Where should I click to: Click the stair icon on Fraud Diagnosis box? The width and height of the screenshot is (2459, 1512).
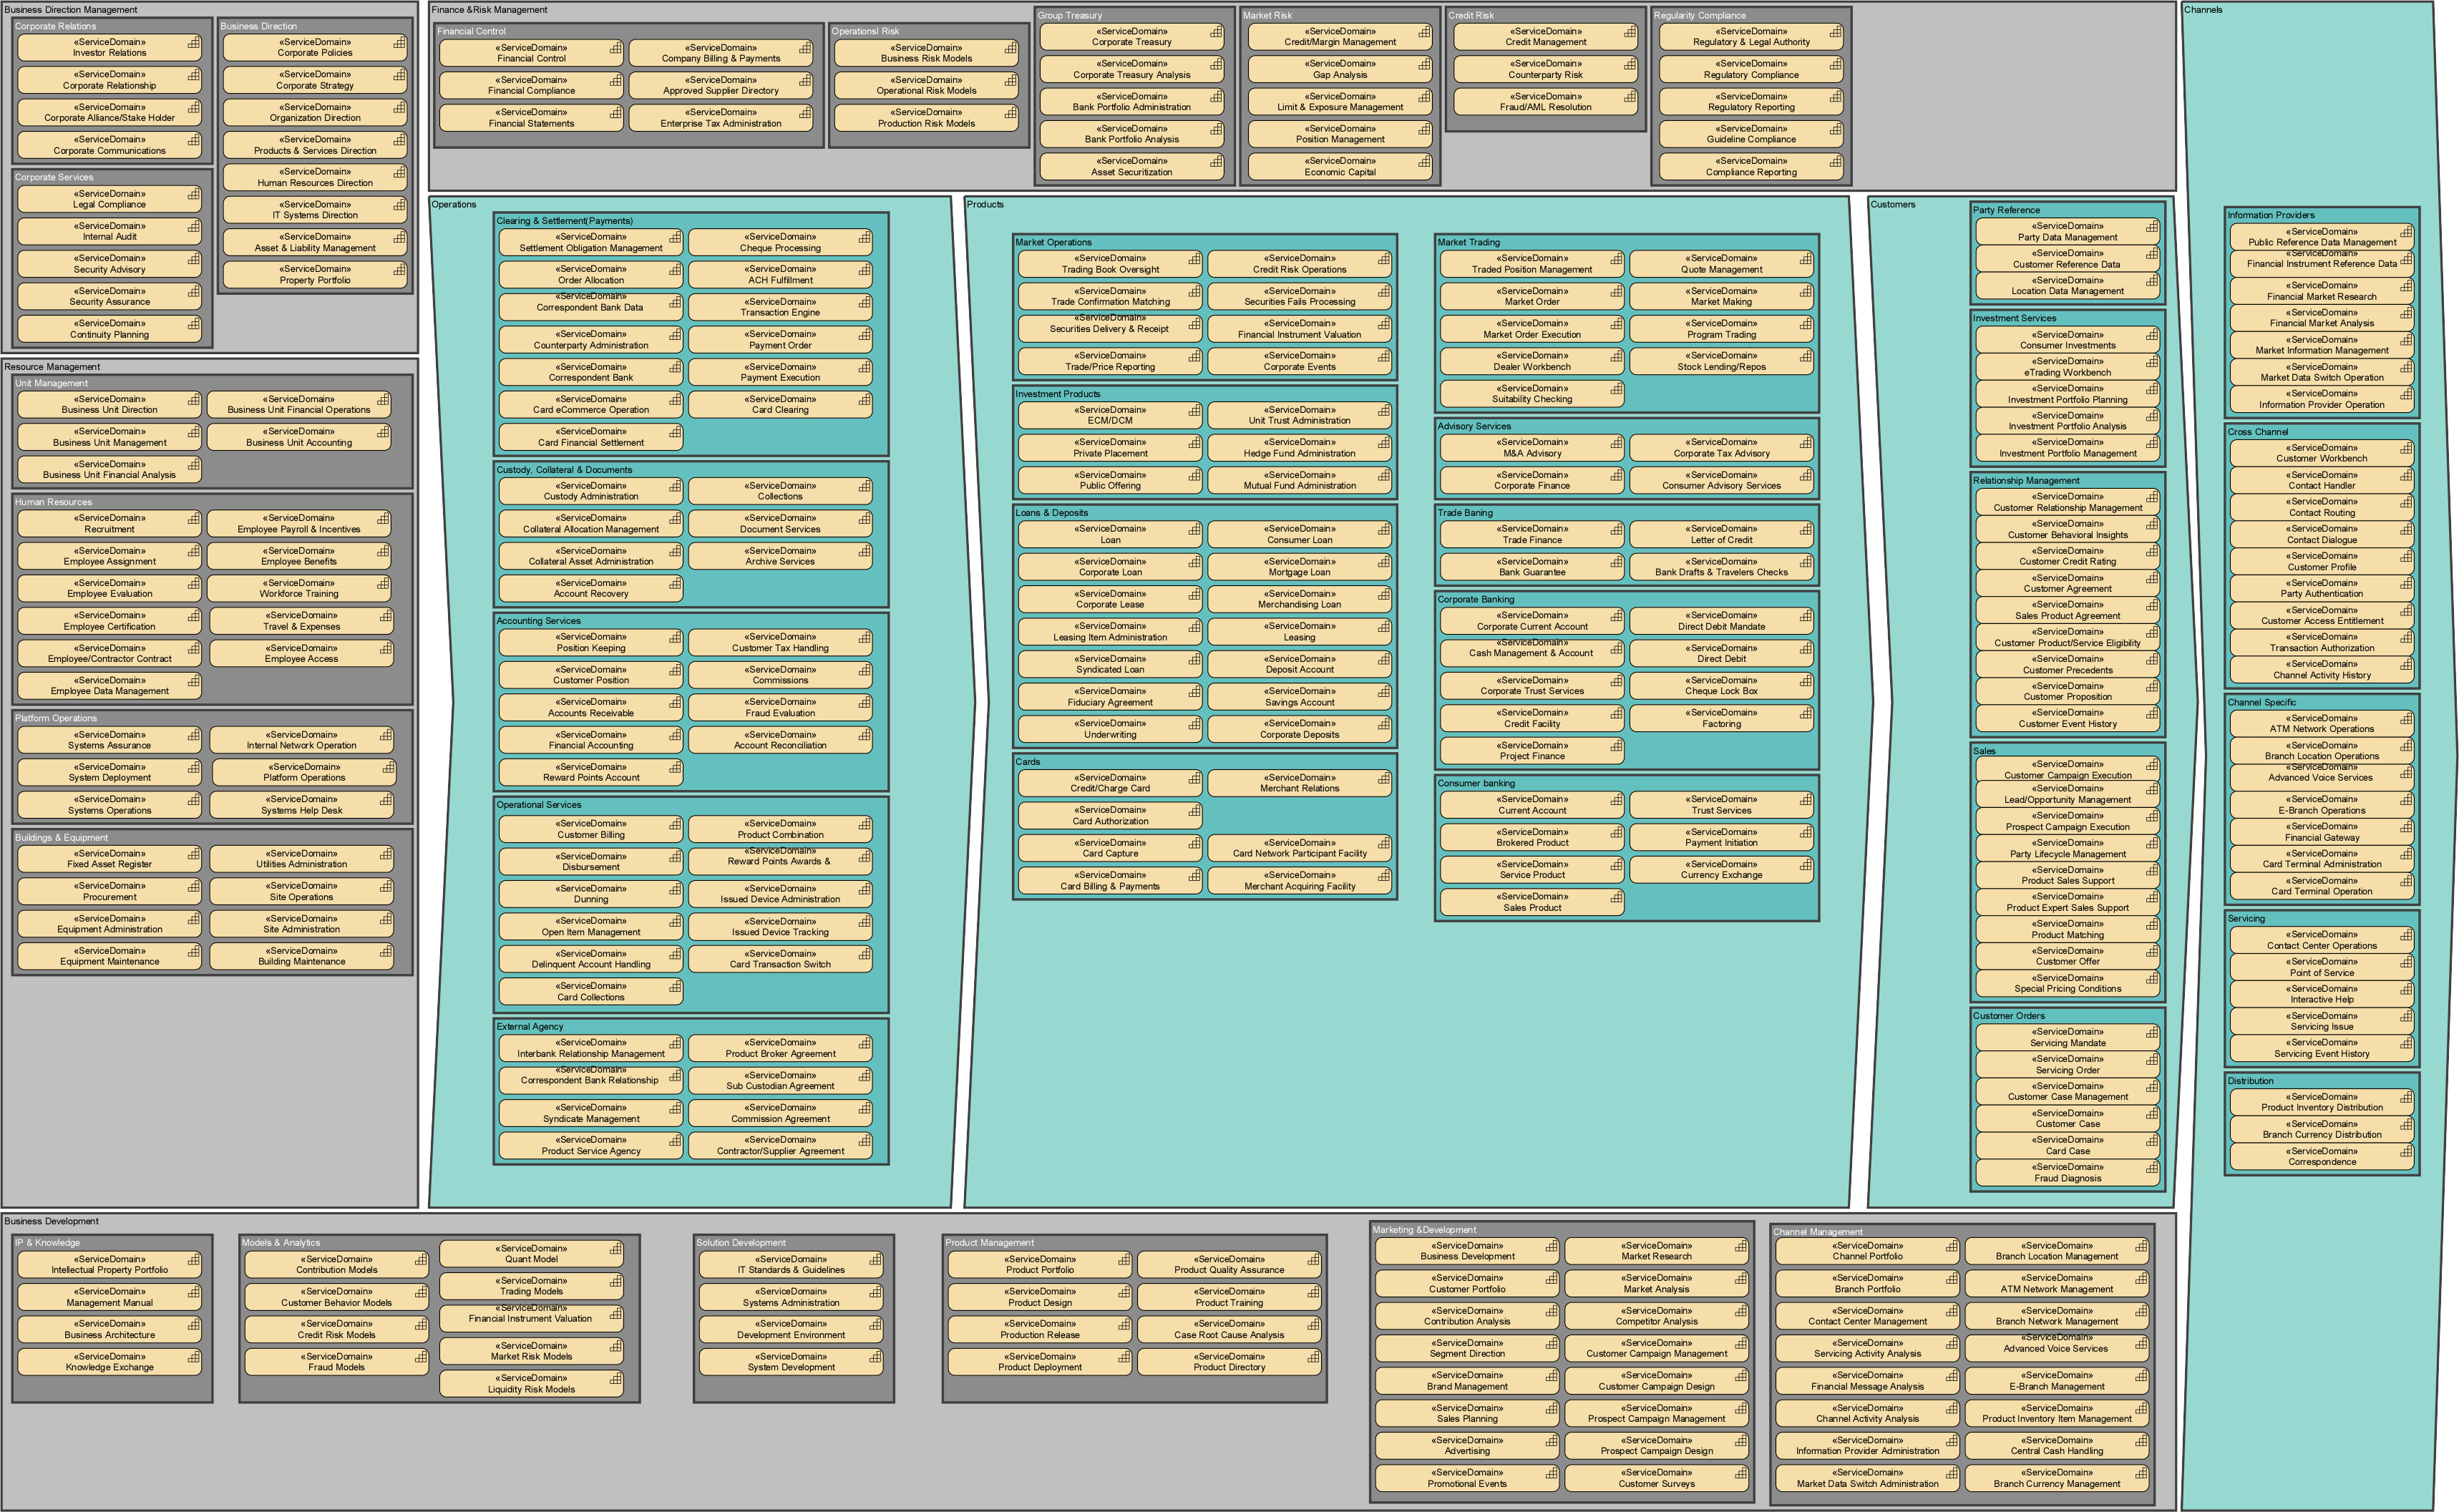pyautogui.click(x=2151, y=1168)
